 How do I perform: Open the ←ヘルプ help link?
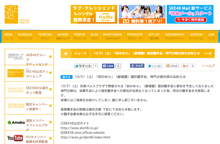(x=208, y=66)
